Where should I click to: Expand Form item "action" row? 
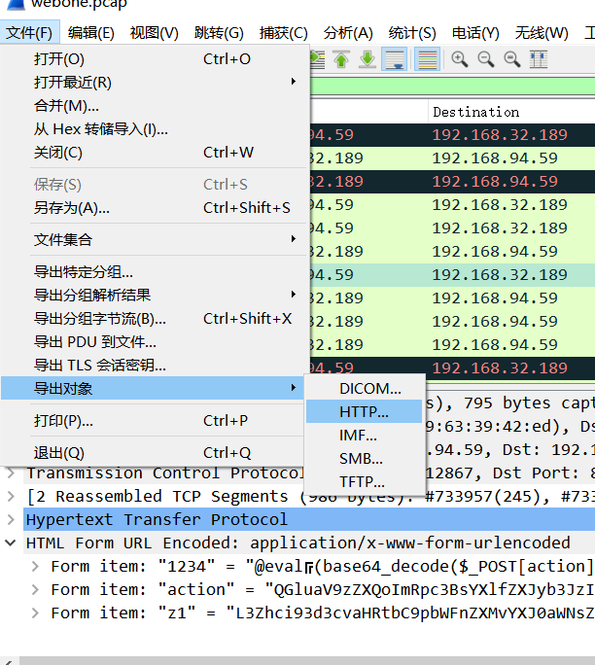click(x=36, y=589)
